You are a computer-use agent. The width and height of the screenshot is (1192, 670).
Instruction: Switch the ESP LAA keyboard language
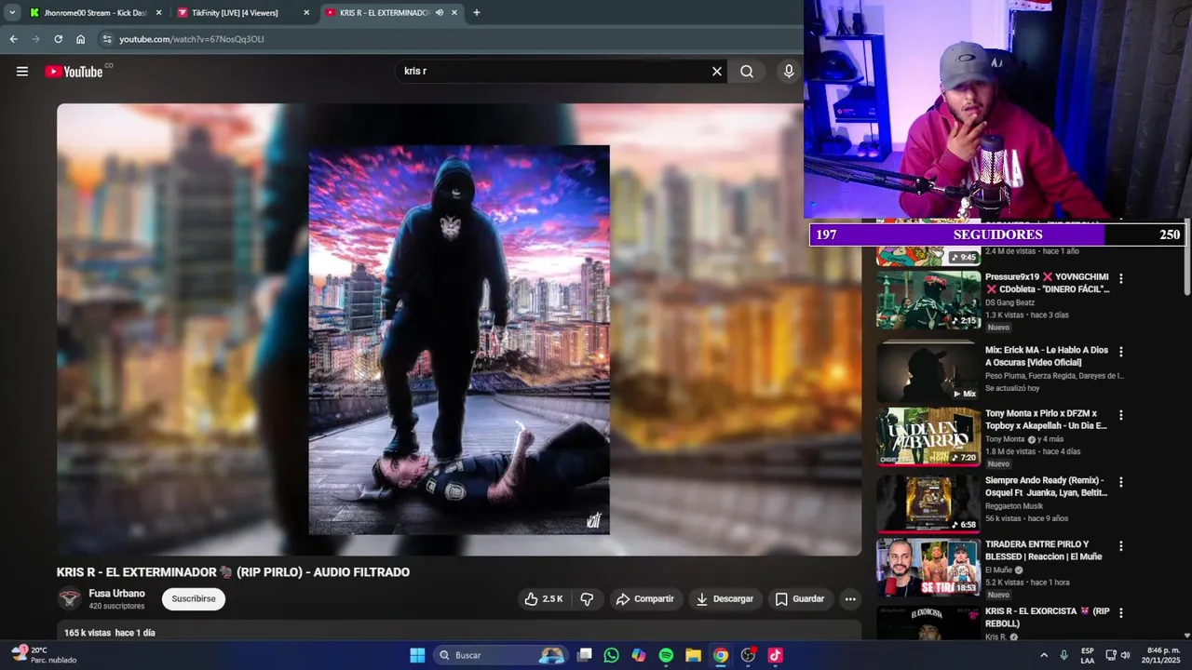point(1088,655)
